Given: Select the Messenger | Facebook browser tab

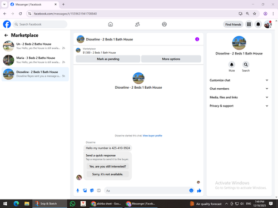Looking at the screenshot, I should [33, 4].
